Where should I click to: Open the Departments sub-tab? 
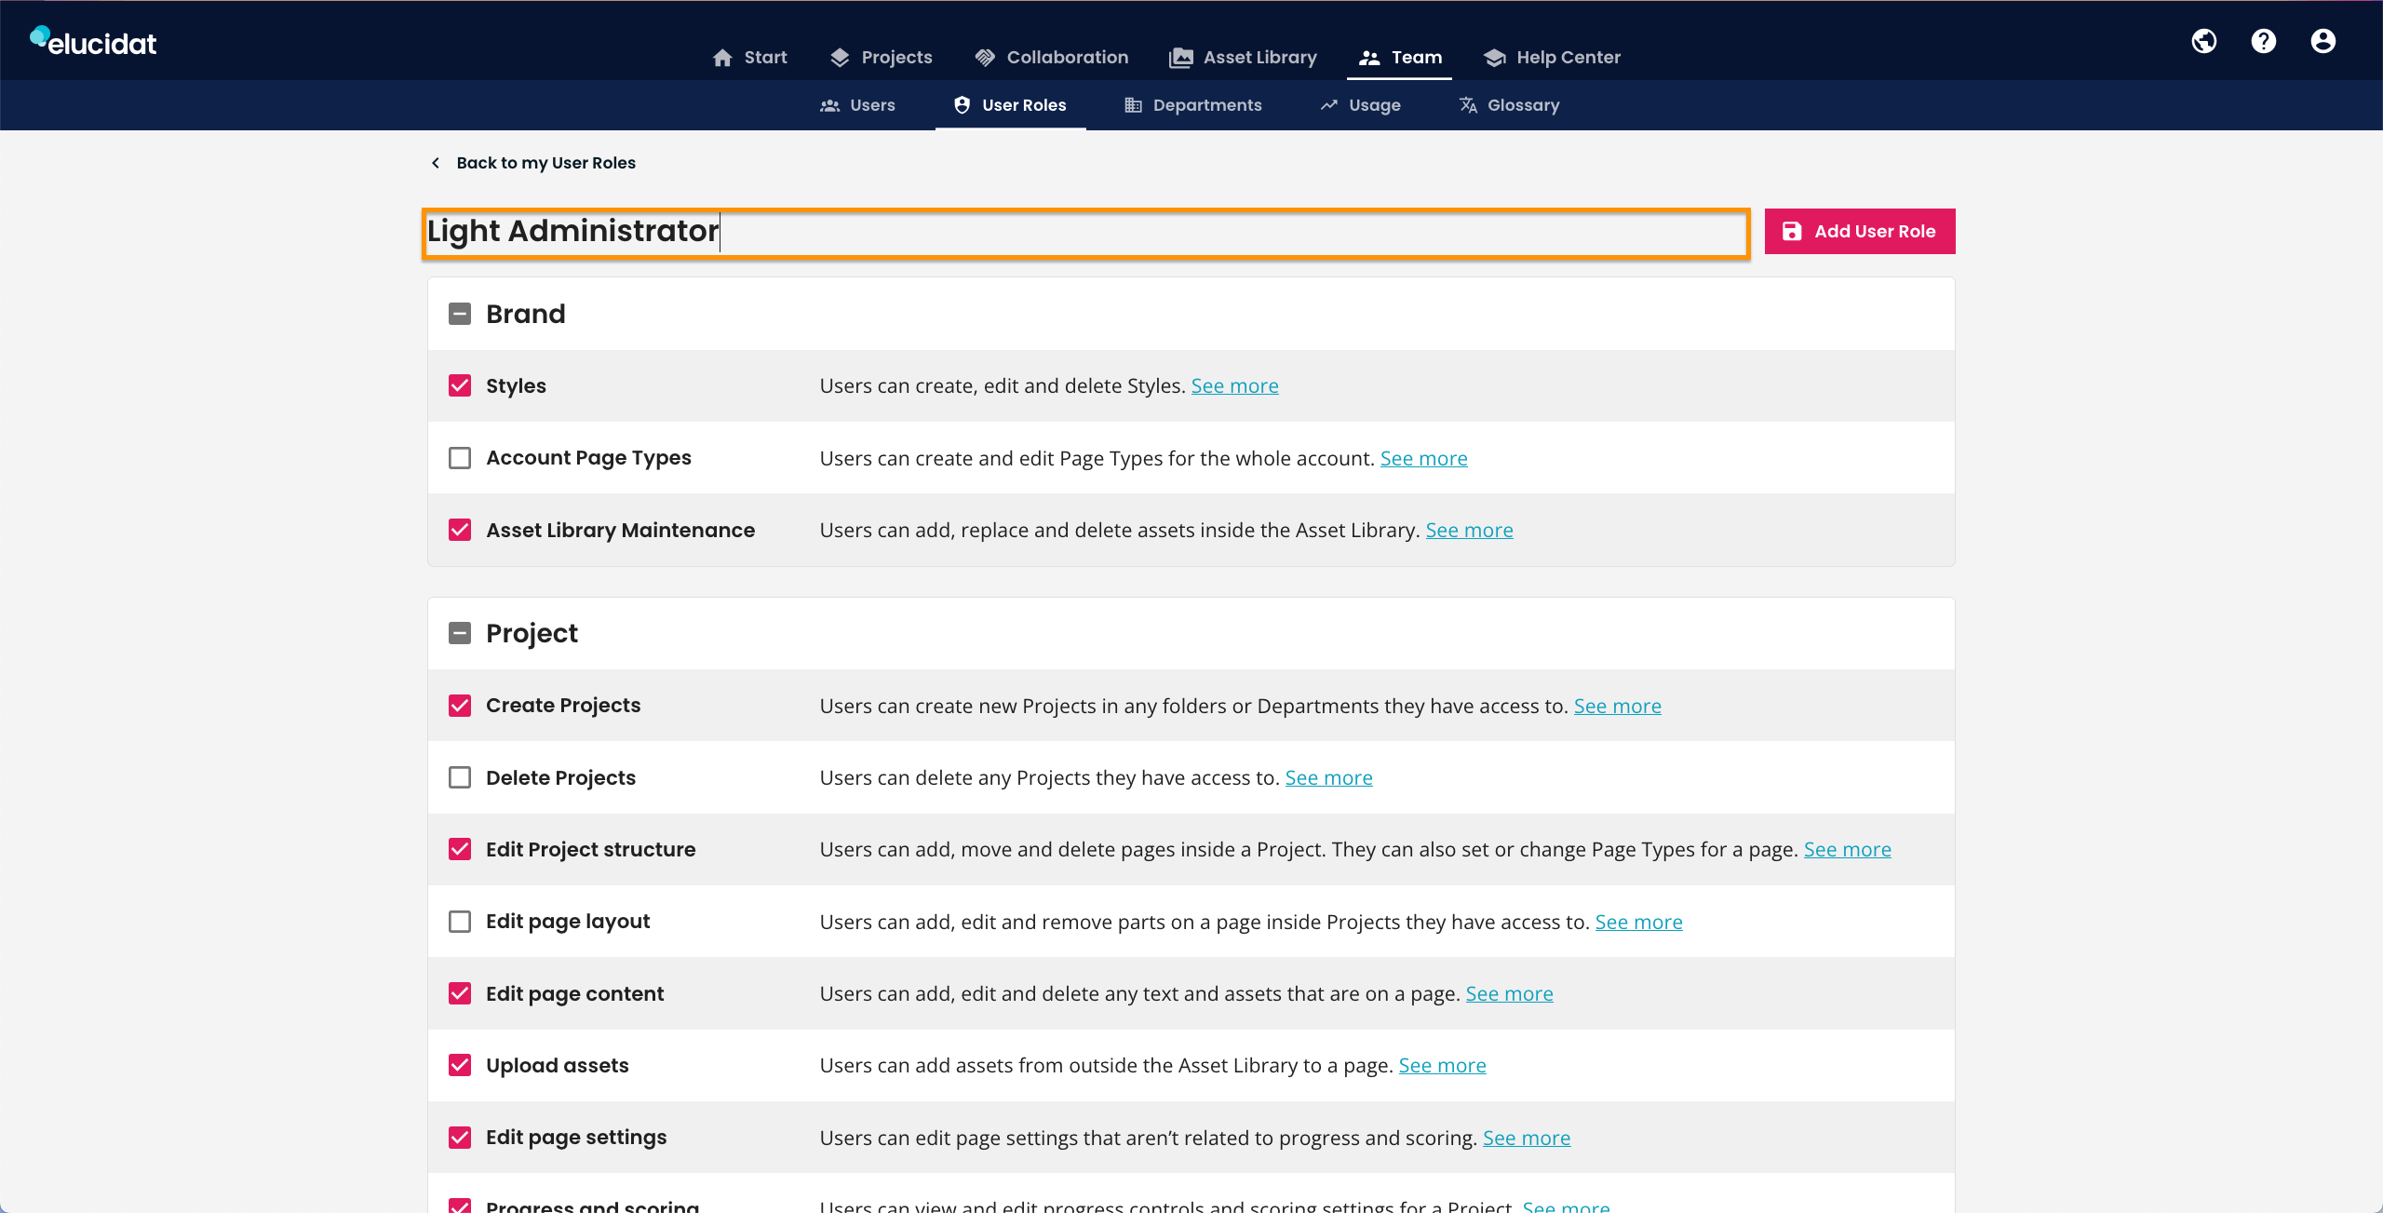(x=1193, y=105)
